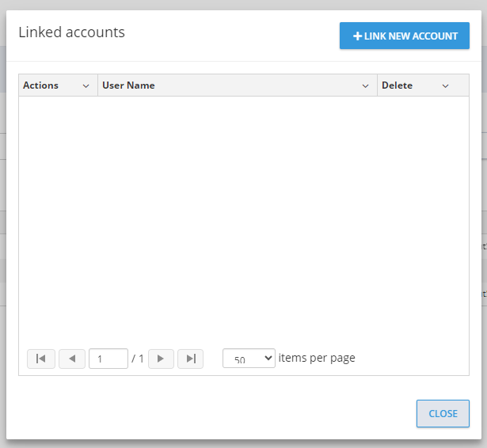This screenshot has width=487, height=448.
Task: Jump to the last page of results
Action: point(191,359)
